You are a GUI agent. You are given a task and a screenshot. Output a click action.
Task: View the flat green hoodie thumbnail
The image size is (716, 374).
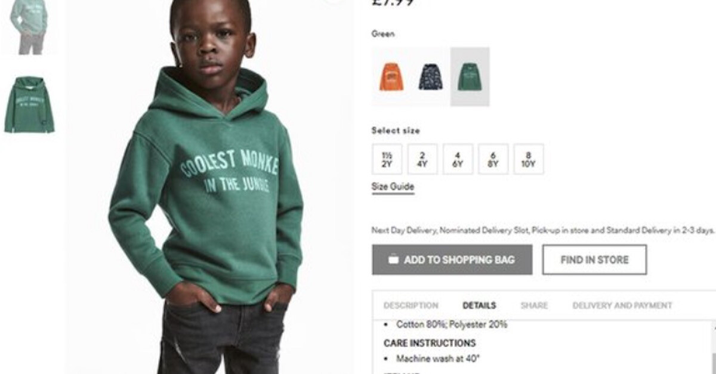click(29, 104)
